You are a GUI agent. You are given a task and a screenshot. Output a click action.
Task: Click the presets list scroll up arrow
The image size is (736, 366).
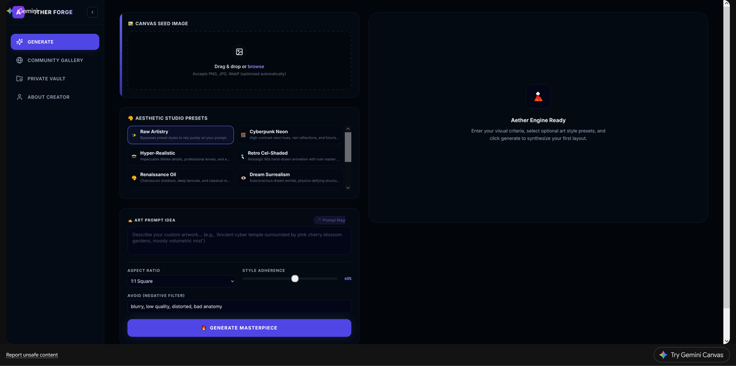[x=348, y=129]
